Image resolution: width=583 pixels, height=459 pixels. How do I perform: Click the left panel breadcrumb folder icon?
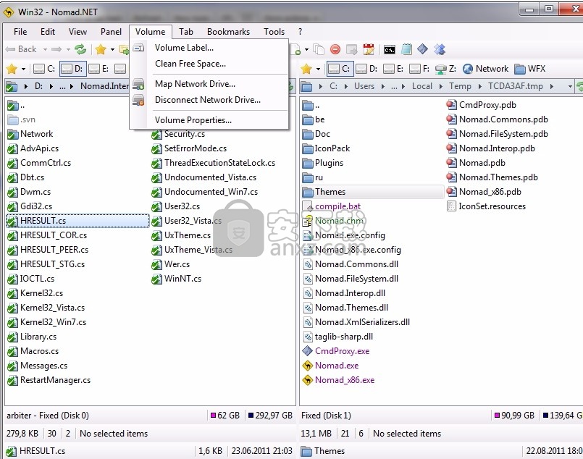coord(12,87)
